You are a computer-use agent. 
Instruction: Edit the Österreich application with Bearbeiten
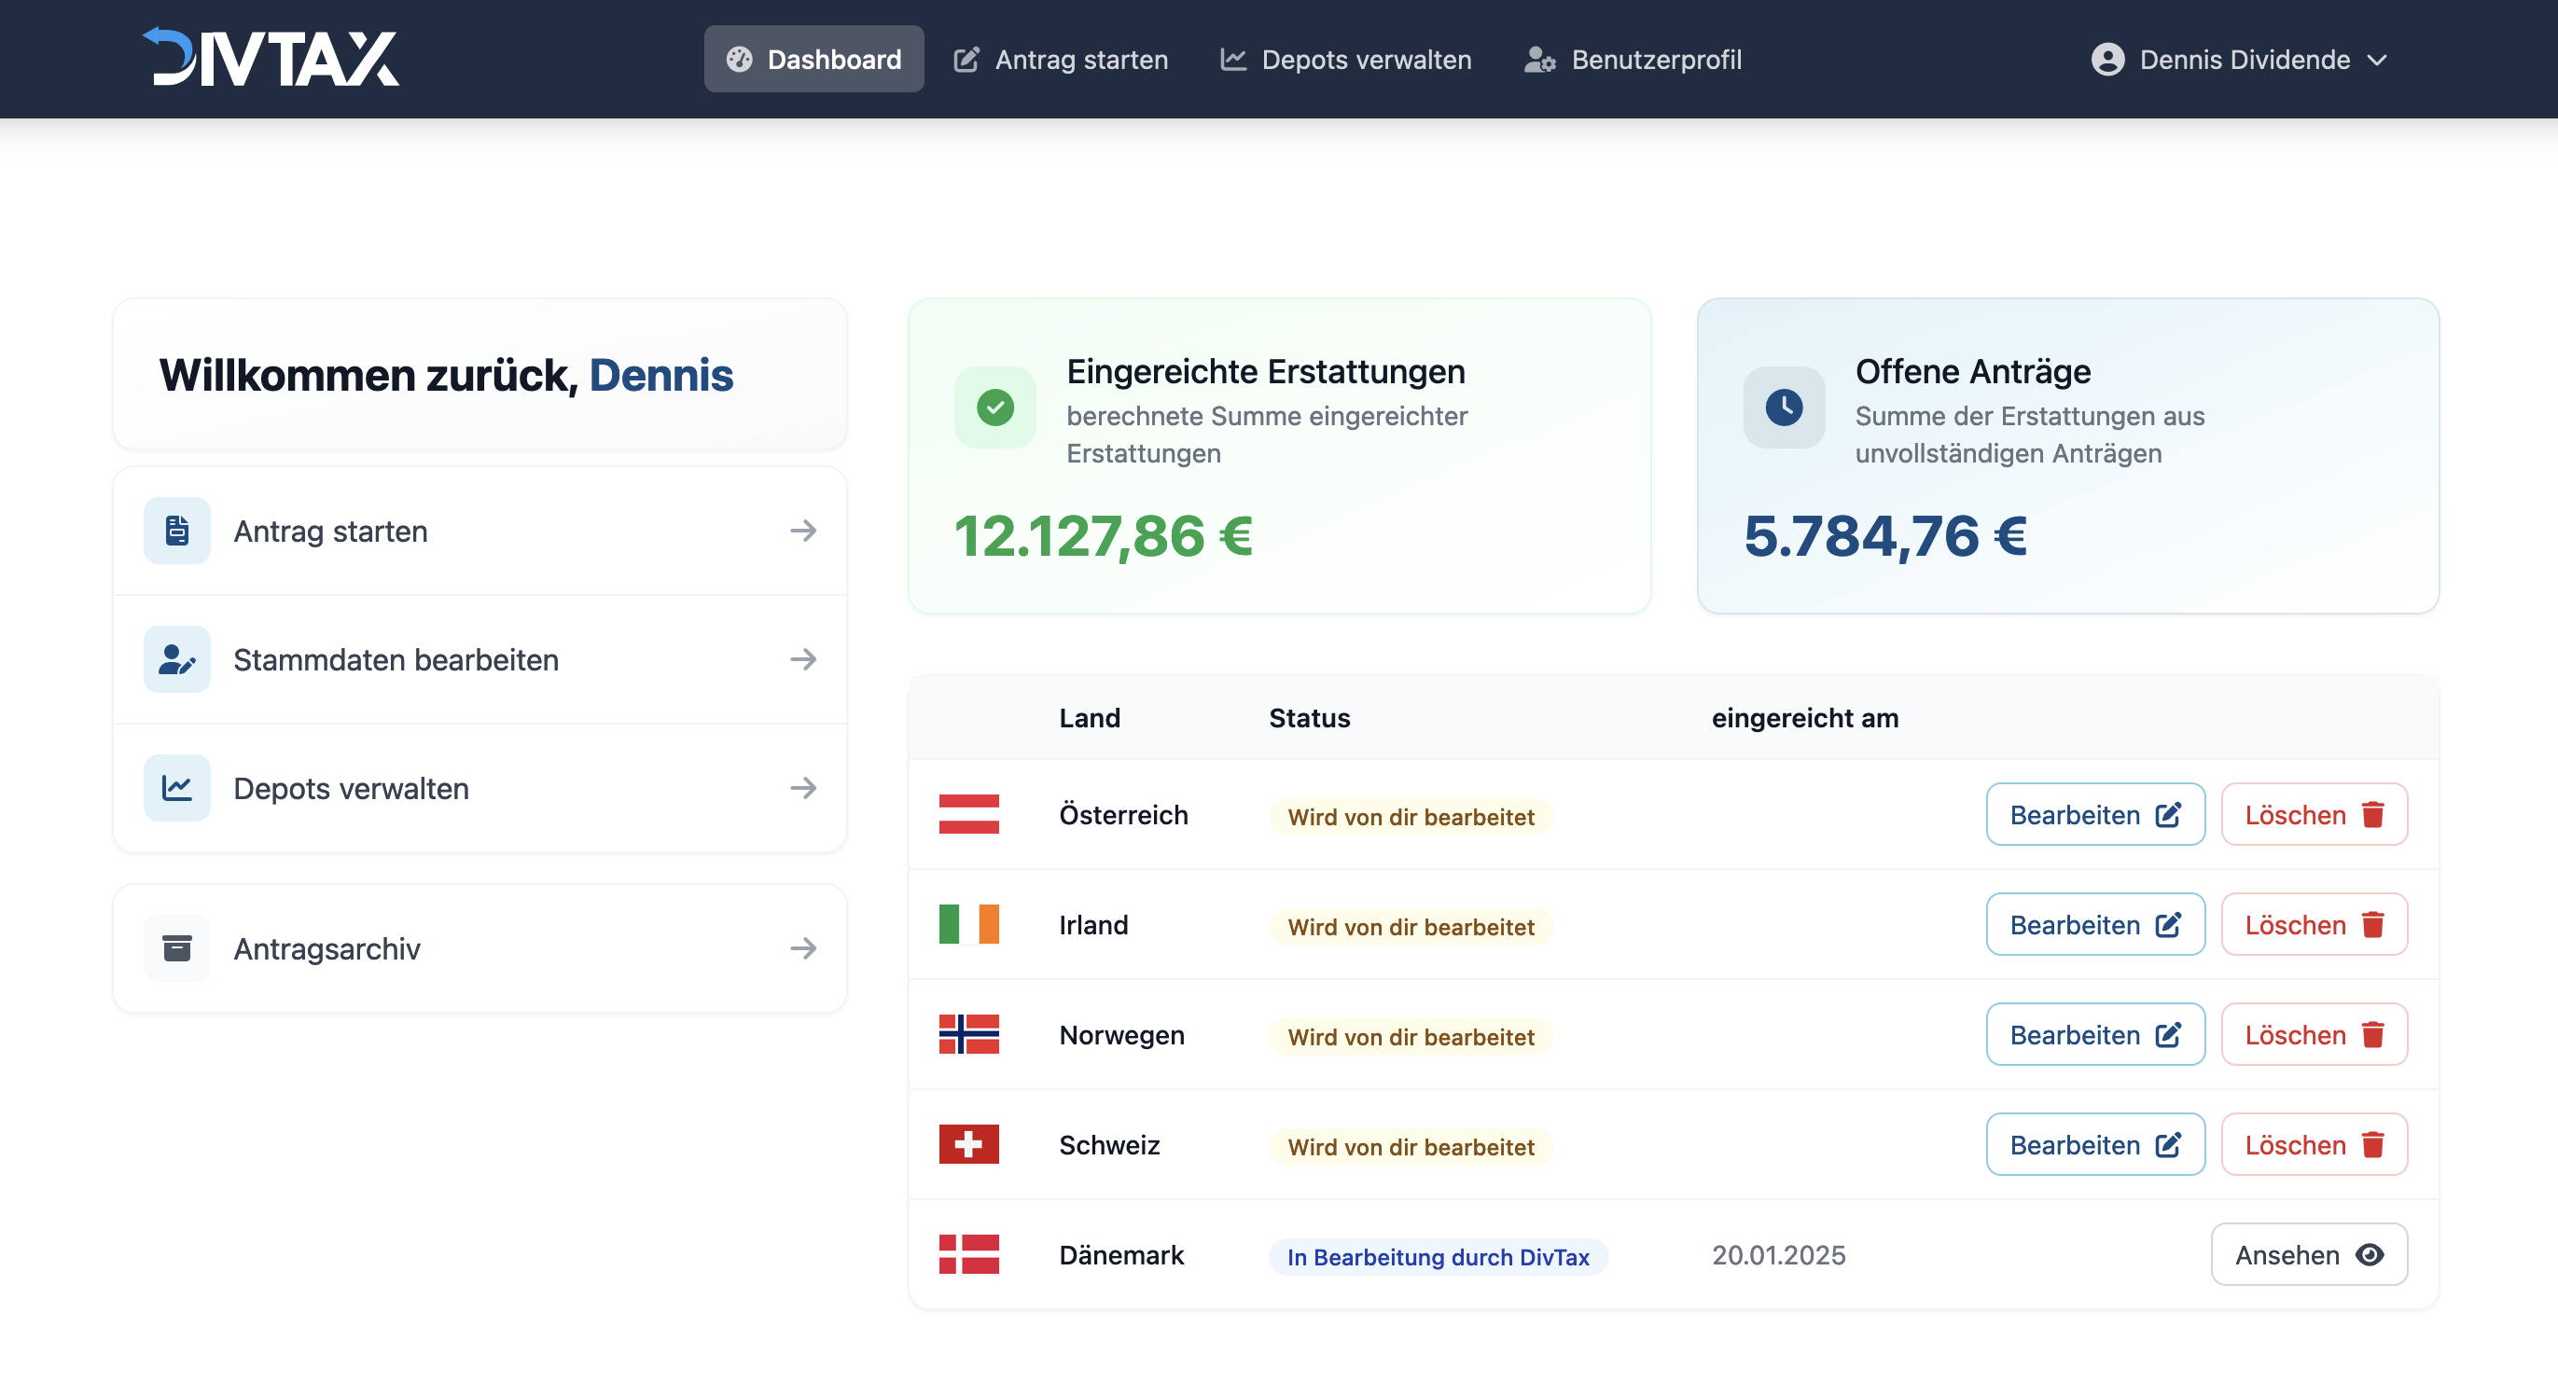[2095, 815]
